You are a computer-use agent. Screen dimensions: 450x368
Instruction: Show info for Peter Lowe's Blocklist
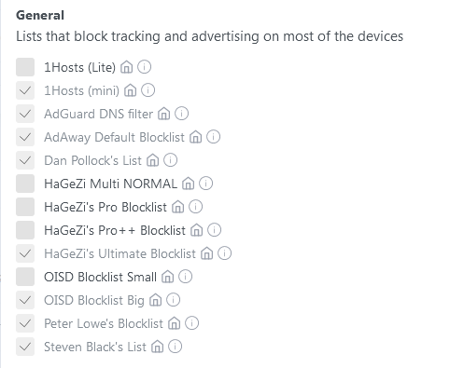point(192,323)
